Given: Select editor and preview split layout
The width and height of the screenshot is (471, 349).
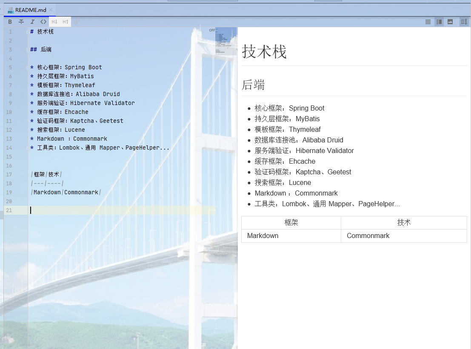Looking at the screenshot, I should (x=439, y=22).
